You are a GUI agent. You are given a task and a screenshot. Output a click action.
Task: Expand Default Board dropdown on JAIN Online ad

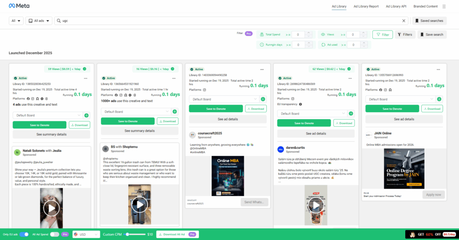(x=400, y=99)
